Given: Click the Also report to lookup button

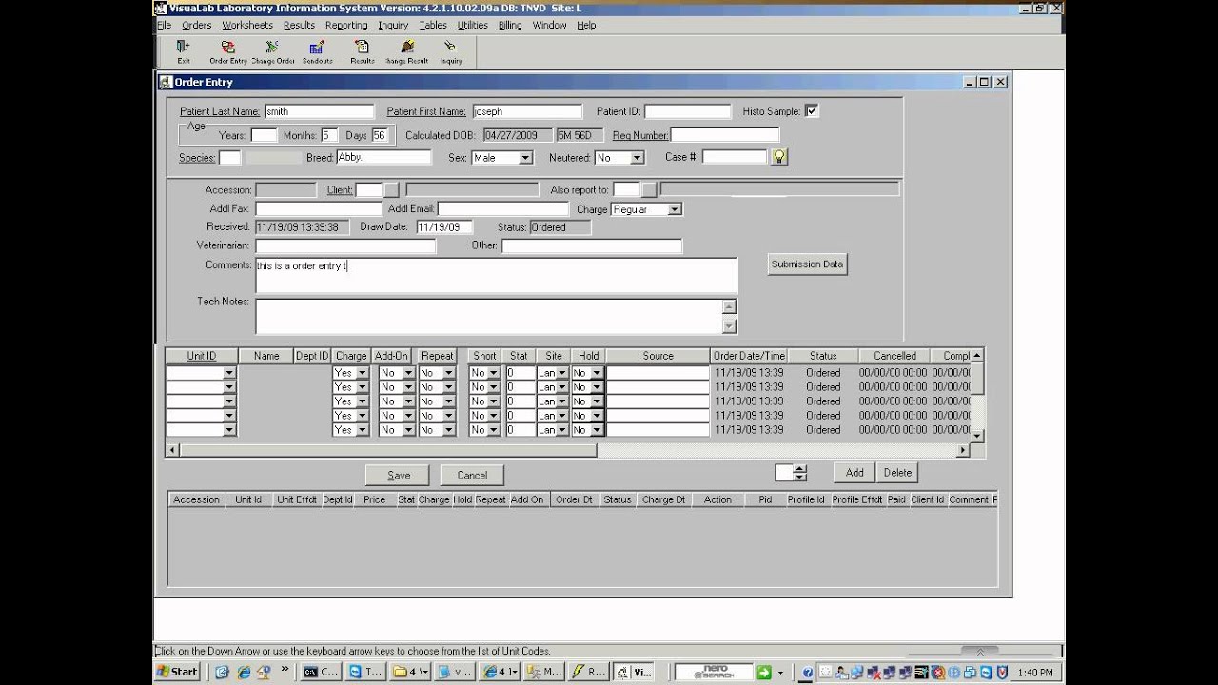Looking at the screenshot, I should click(x=649, y=190).
